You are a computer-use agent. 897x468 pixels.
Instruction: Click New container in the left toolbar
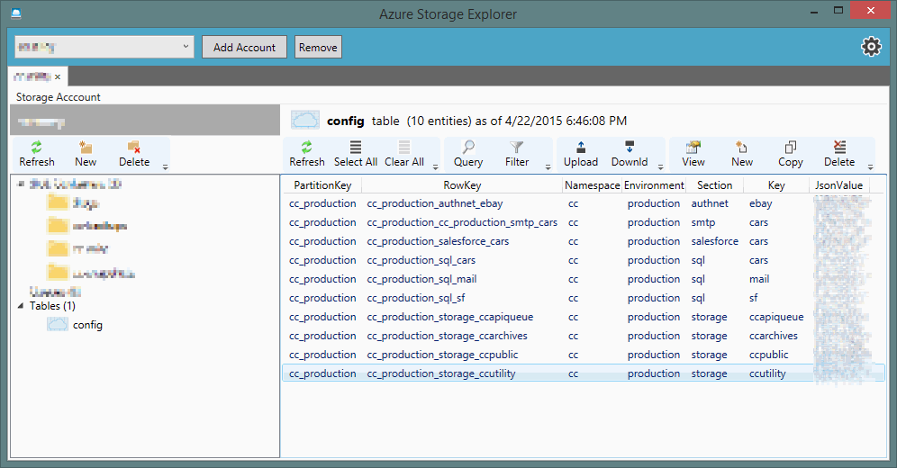[x=86, y=154]
